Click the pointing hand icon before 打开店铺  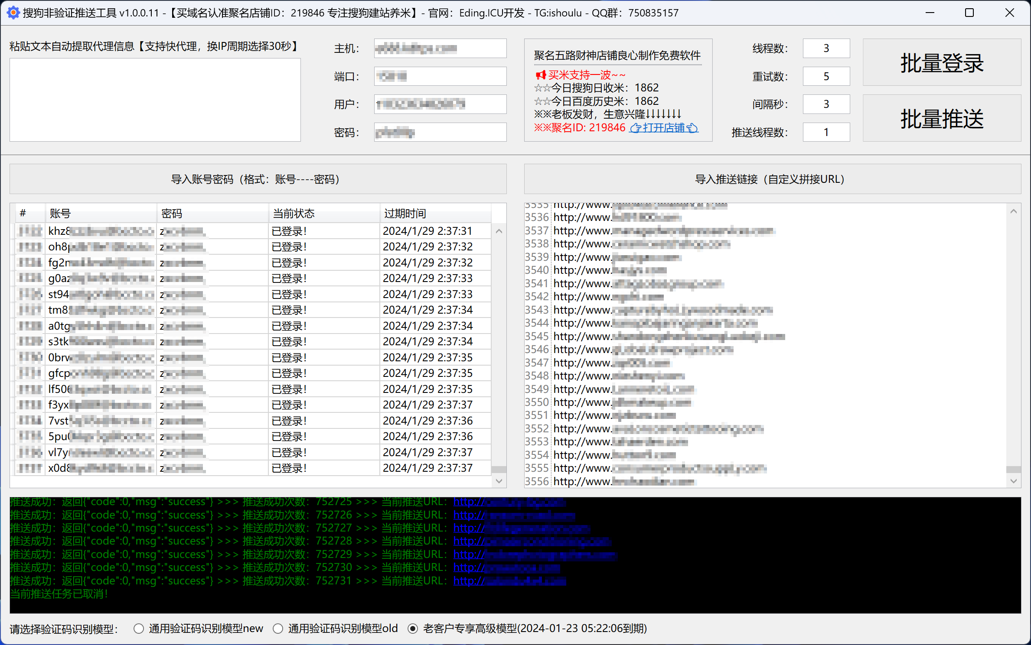(636, 128)
